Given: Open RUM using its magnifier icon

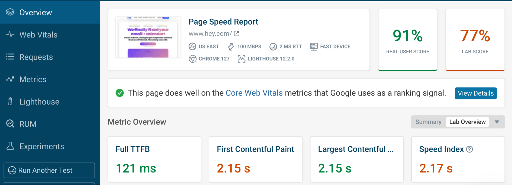Looking at the screenshot, I should point(10,124).
